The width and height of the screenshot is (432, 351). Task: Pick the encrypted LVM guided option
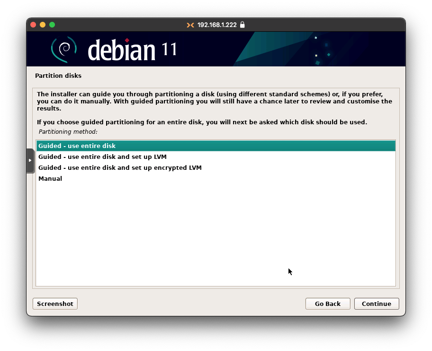(120, 168)
